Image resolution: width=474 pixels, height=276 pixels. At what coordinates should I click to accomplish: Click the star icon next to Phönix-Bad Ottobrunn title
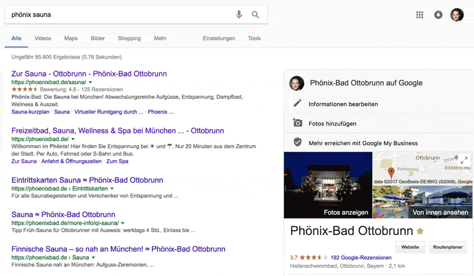(420, 231)
